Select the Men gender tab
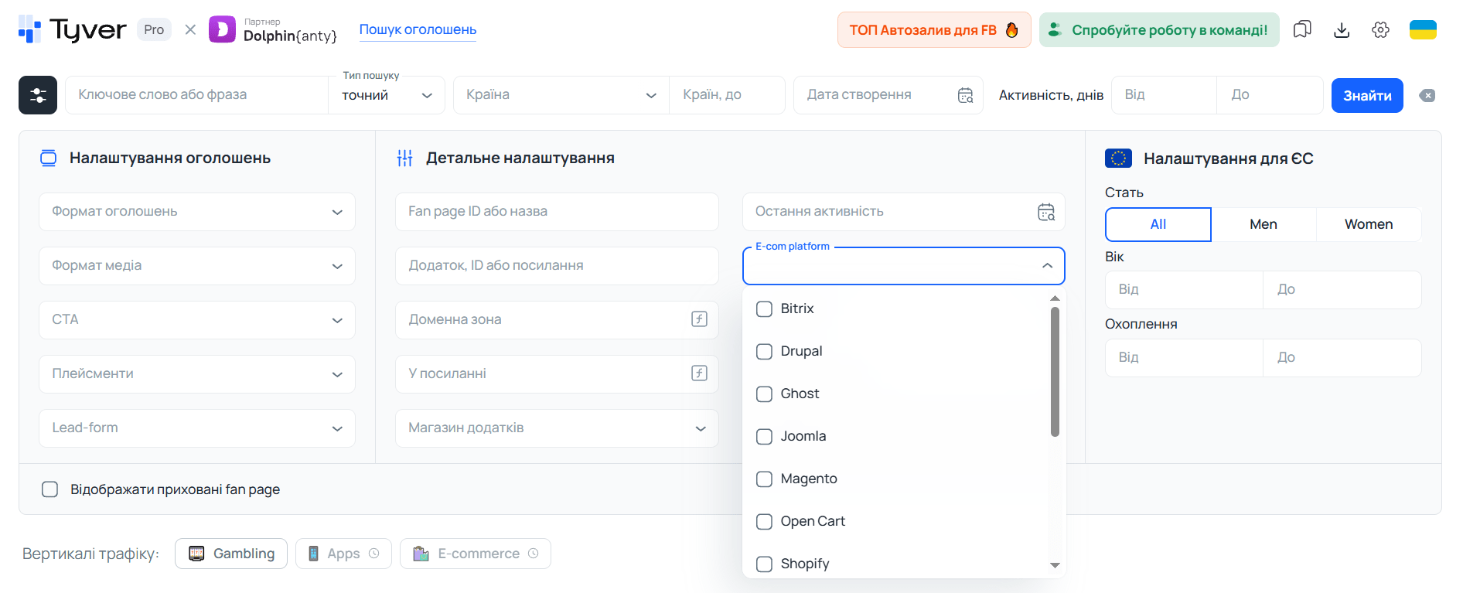 point(1263,224)
